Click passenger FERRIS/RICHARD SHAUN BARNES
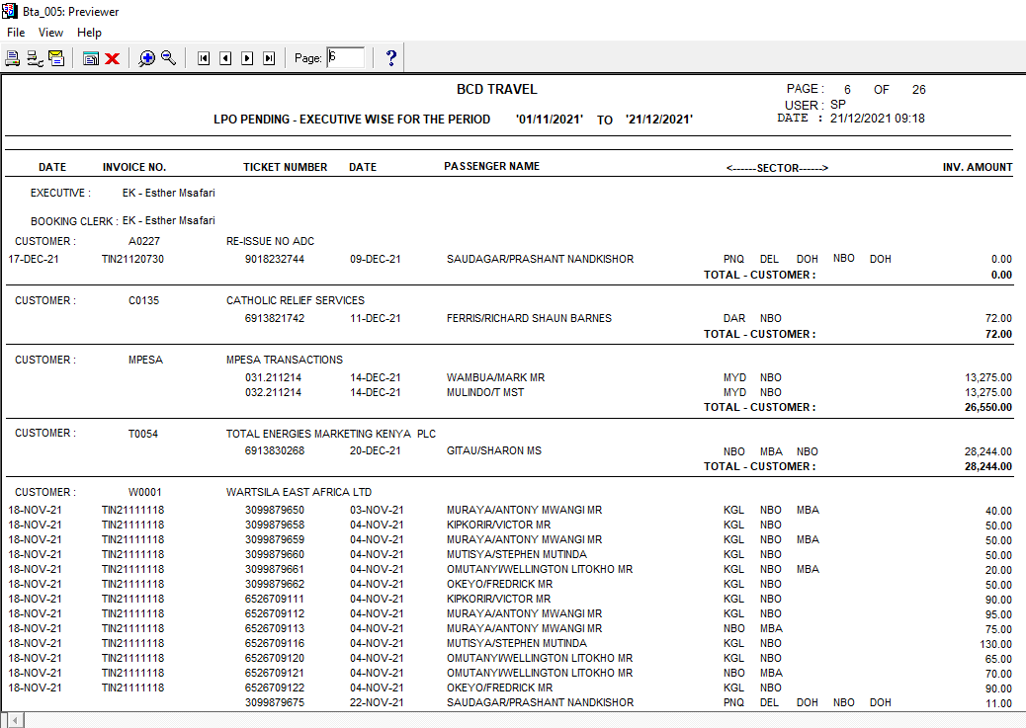The image size is (1026, 728). (530, 318)
